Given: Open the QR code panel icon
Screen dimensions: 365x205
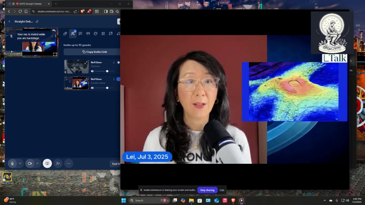Looking at the screenshot, I should [103, 34].
